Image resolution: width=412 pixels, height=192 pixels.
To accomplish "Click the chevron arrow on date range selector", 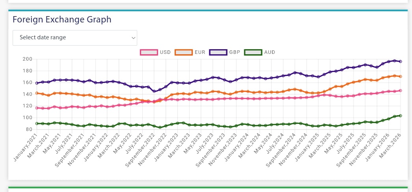I will coord(134,38).
